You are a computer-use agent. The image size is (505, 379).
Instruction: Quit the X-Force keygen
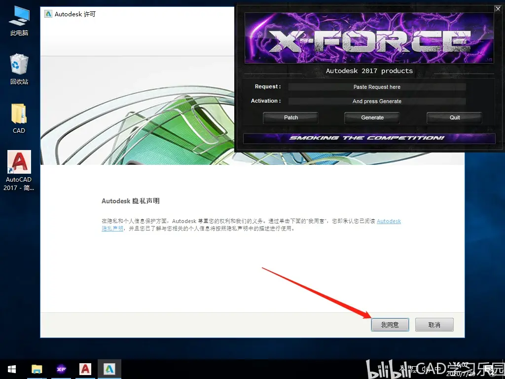(454, 117)
